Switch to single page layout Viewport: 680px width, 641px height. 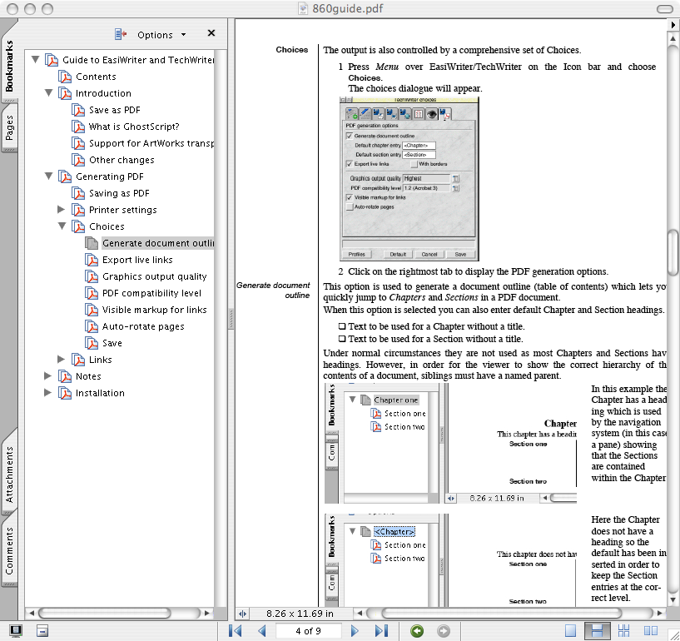click(571, 631)
